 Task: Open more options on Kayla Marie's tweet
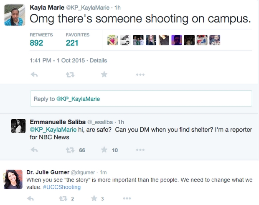[140, 74]
